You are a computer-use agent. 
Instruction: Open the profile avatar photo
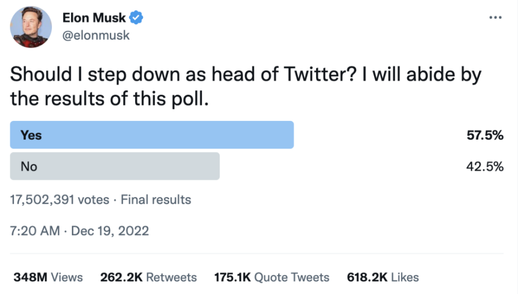(31, 27)
